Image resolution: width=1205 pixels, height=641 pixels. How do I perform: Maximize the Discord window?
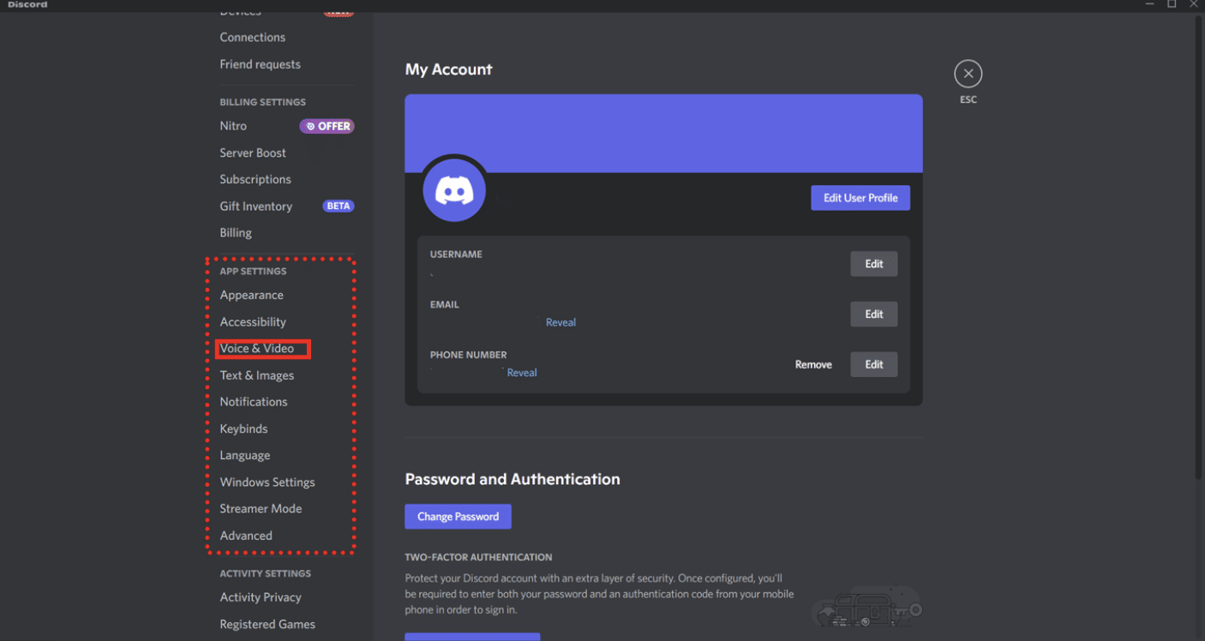1172,5
